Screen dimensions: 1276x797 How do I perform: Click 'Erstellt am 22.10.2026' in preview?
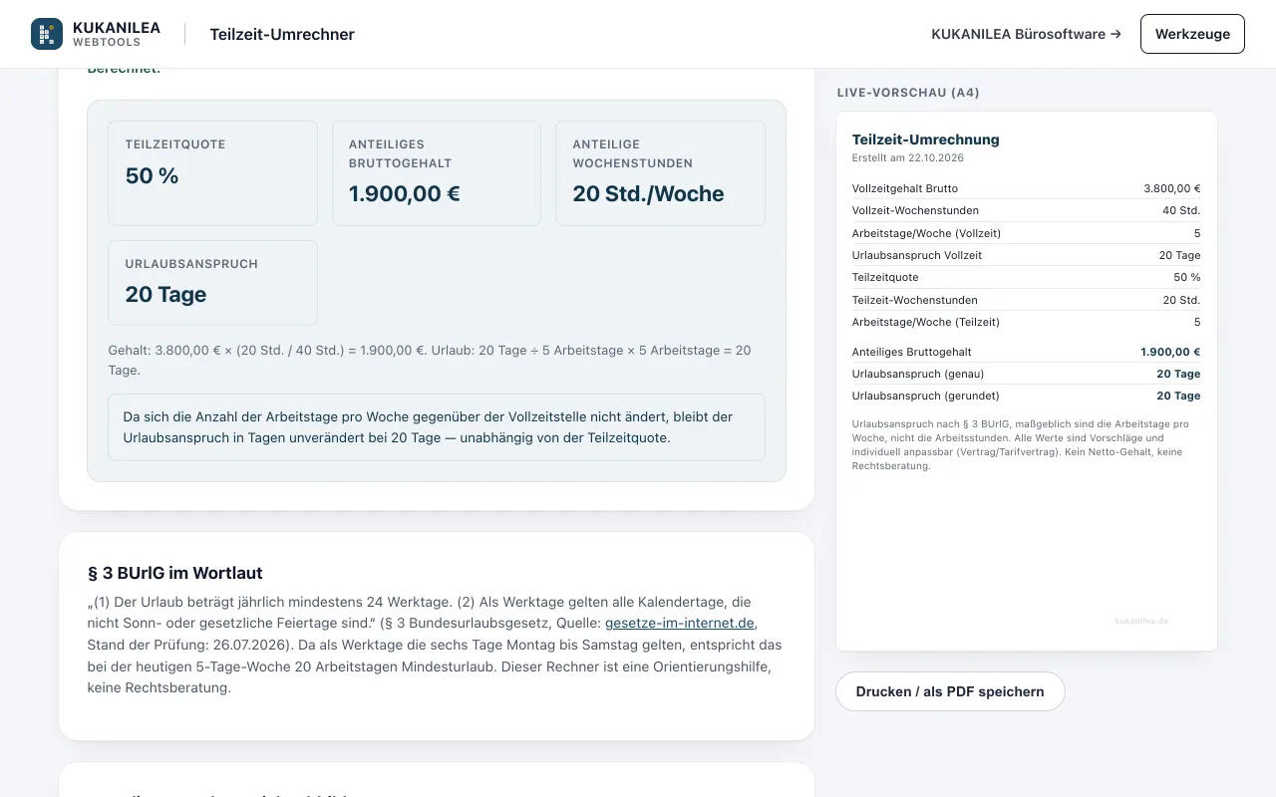click(x=908, y=157)
